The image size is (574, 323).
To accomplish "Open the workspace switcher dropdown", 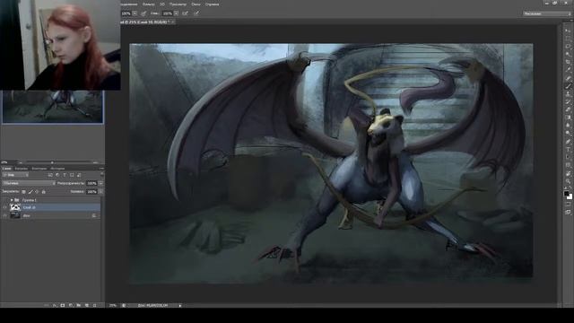I will [546, 13].
